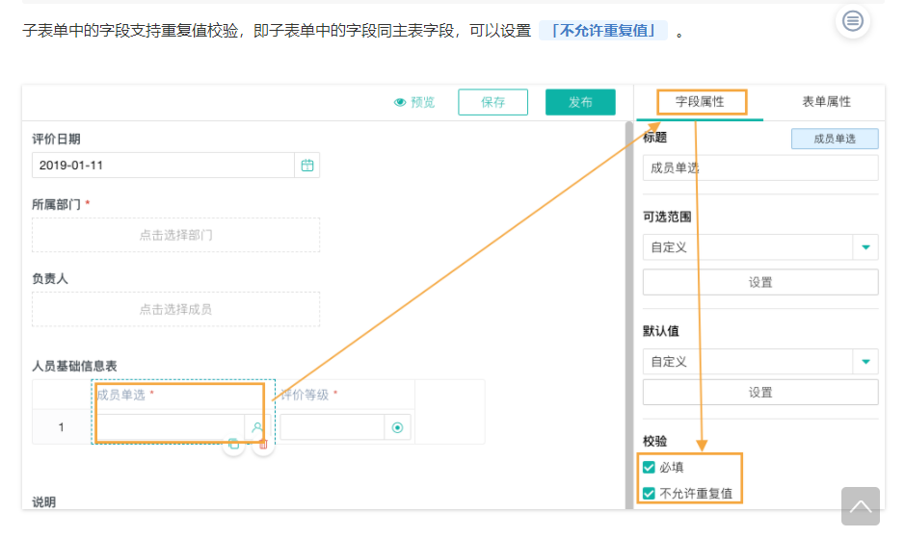Switch to the 表单属性 tab
This screenshot has width=905, height=538.
point(826,102)
